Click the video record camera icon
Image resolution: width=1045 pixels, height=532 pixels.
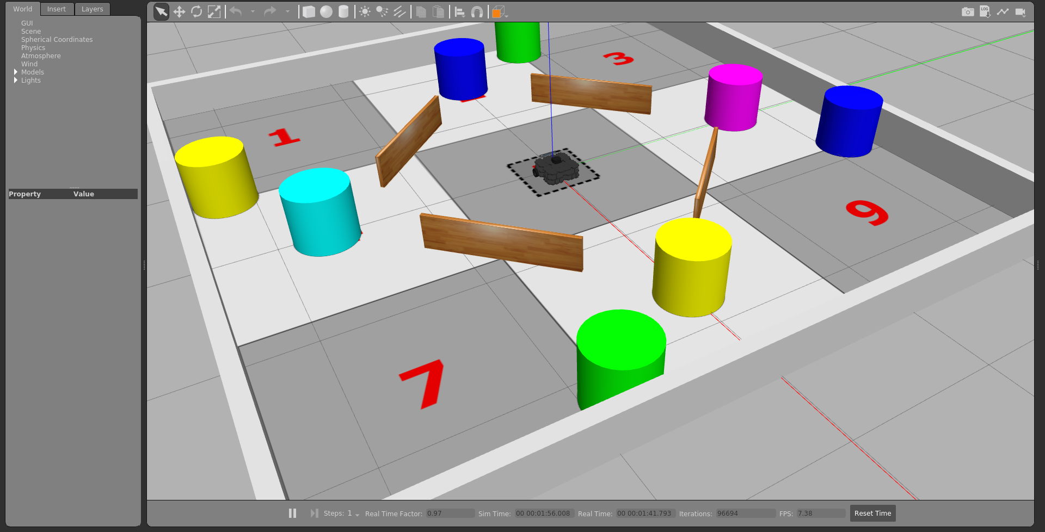pyautogui.click(x=1021, y=11)
